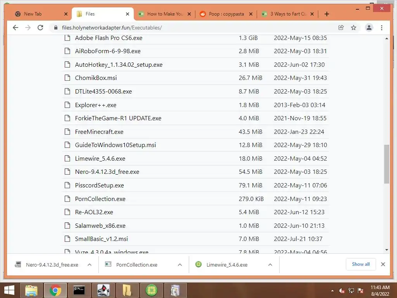
Task: Download Explorer++.exe
Action: click(95, 105)
